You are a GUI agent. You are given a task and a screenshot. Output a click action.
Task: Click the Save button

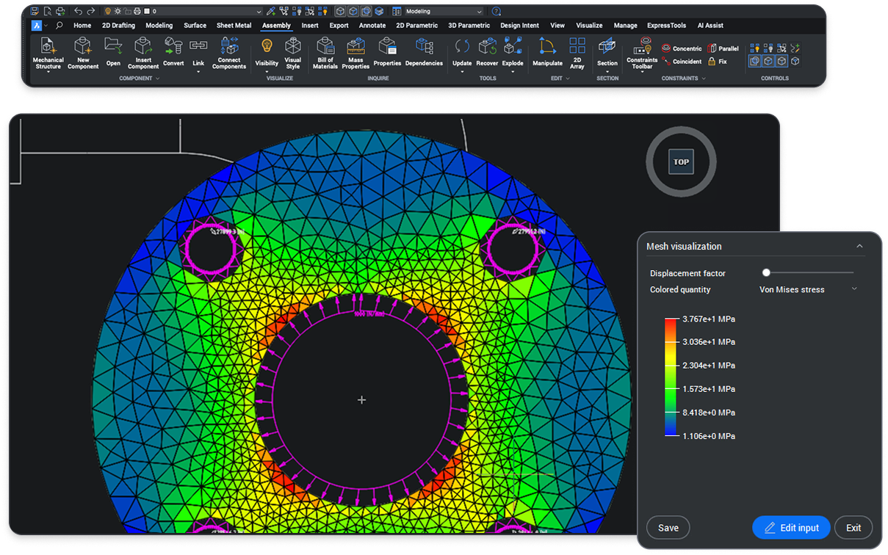[668, 528]
